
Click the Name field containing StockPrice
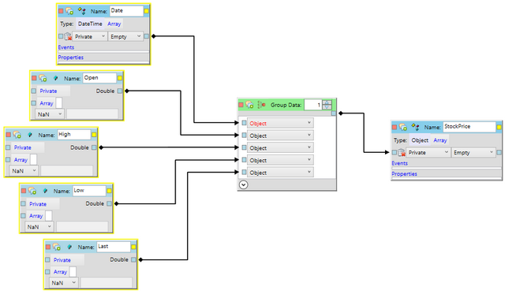[x=469, y=127]
